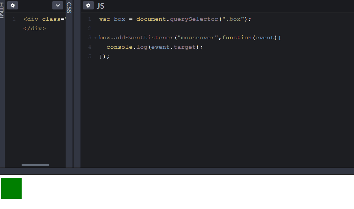
Task: Click line number 2 in JS gutter
Action: [x=90, y=28]
